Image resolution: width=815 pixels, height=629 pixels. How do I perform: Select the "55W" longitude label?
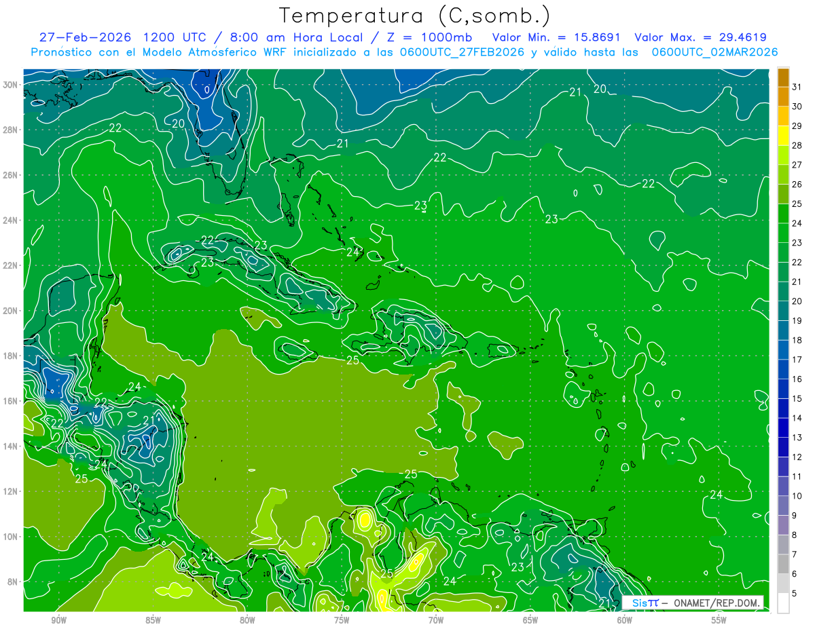719,620
